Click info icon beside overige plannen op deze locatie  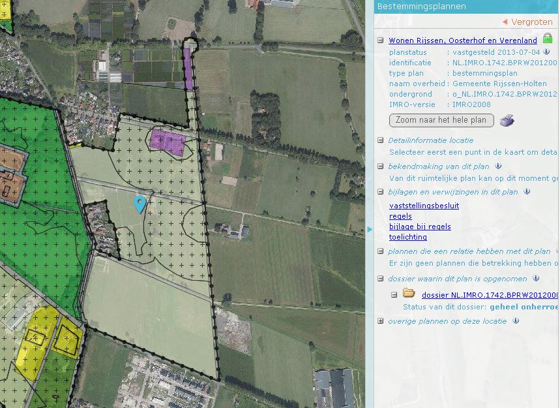pyautogui.click(x=516, y=321)
